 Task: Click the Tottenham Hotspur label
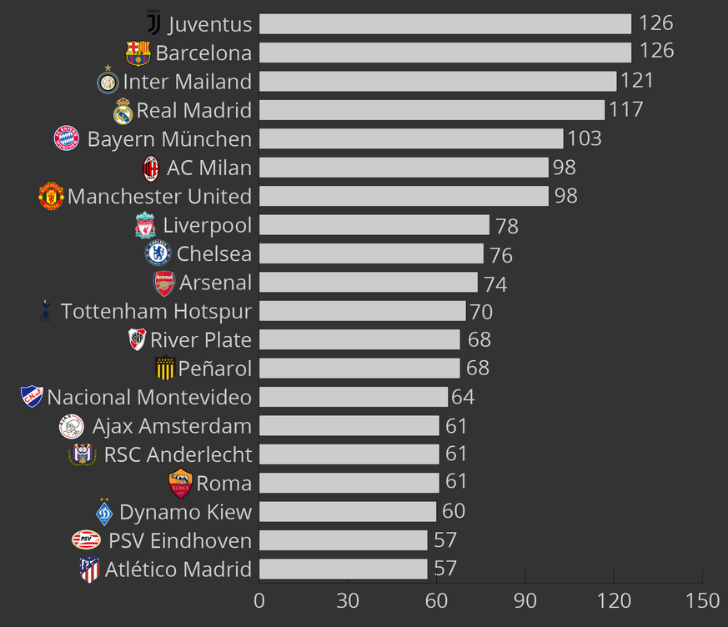156,311
